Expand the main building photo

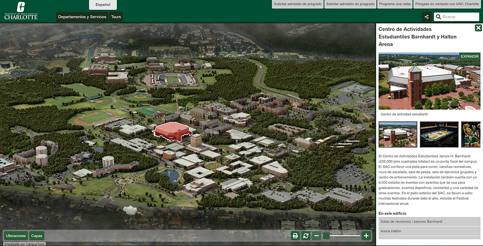click(x=470, y=56)
